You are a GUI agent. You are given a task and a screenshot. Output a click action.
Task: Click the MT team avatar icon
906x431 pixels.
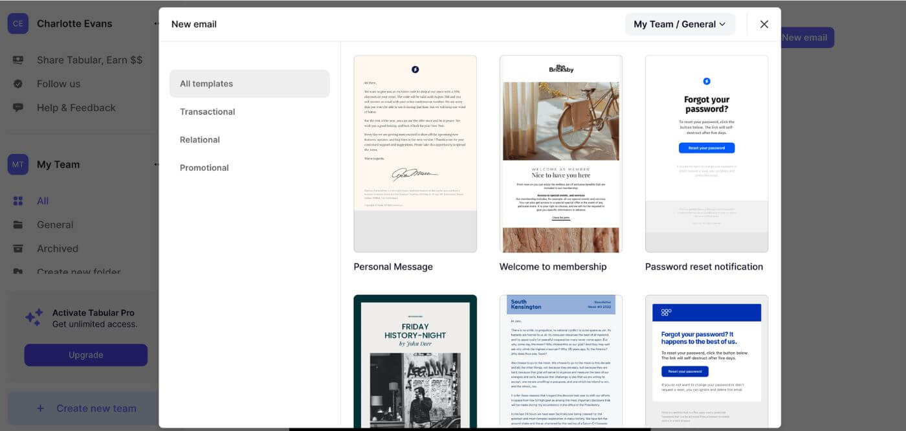[17, 164]
